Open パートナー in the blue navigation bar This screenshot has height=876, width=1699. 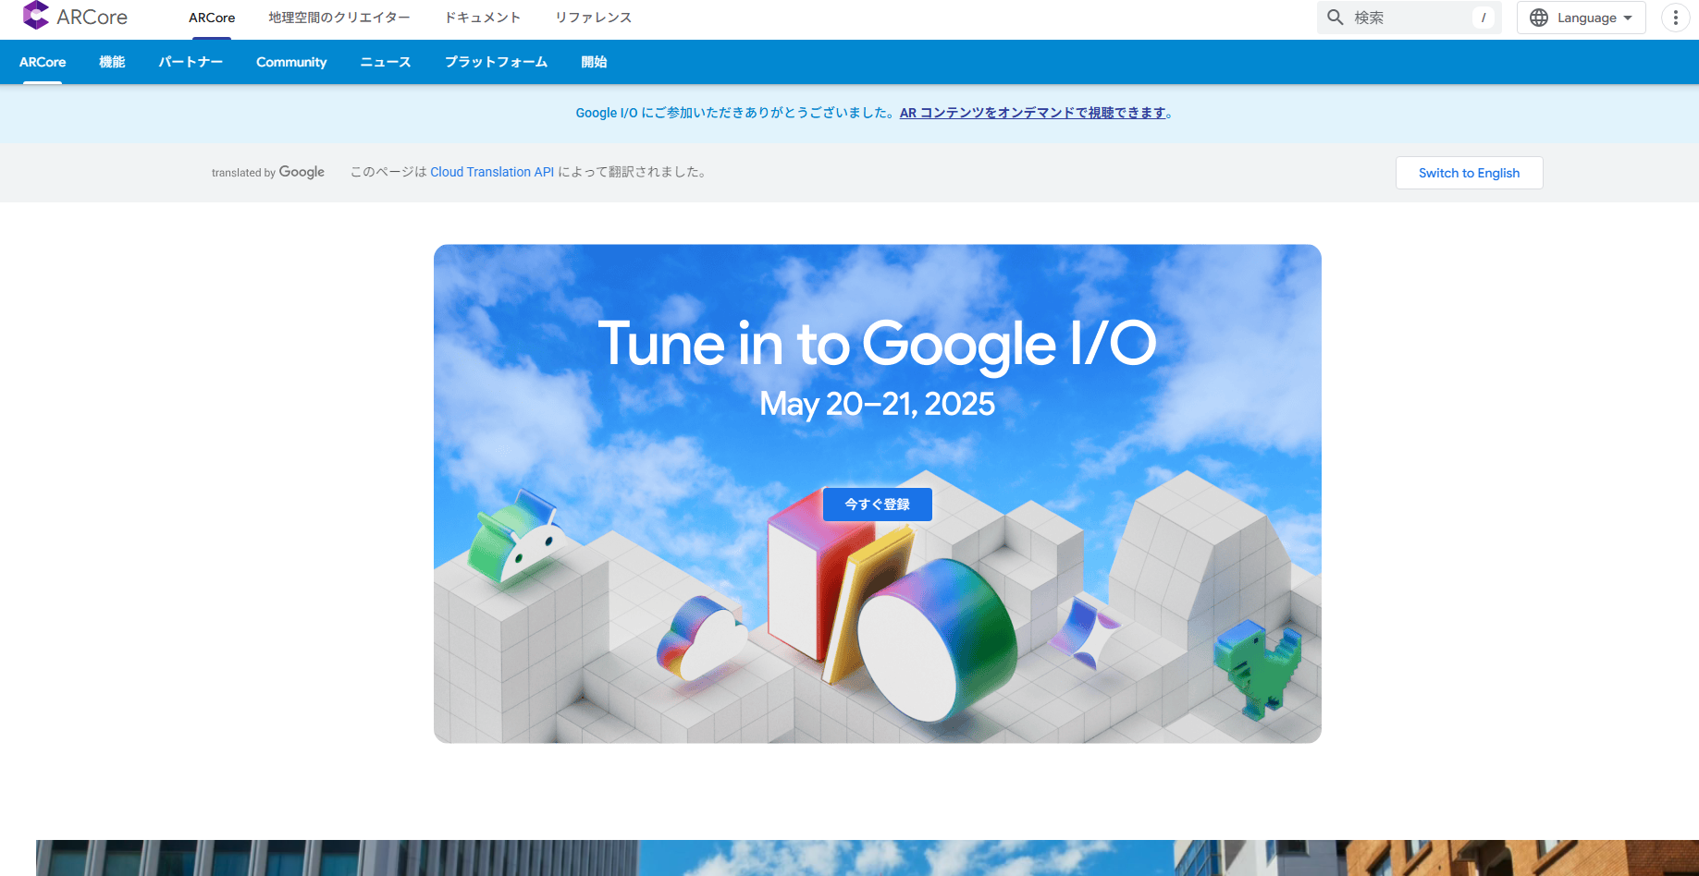coord(191,62)
